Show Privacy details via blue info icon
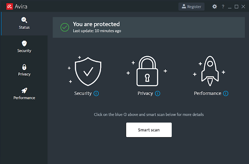249x164 pixels. [x=158, y=93]
